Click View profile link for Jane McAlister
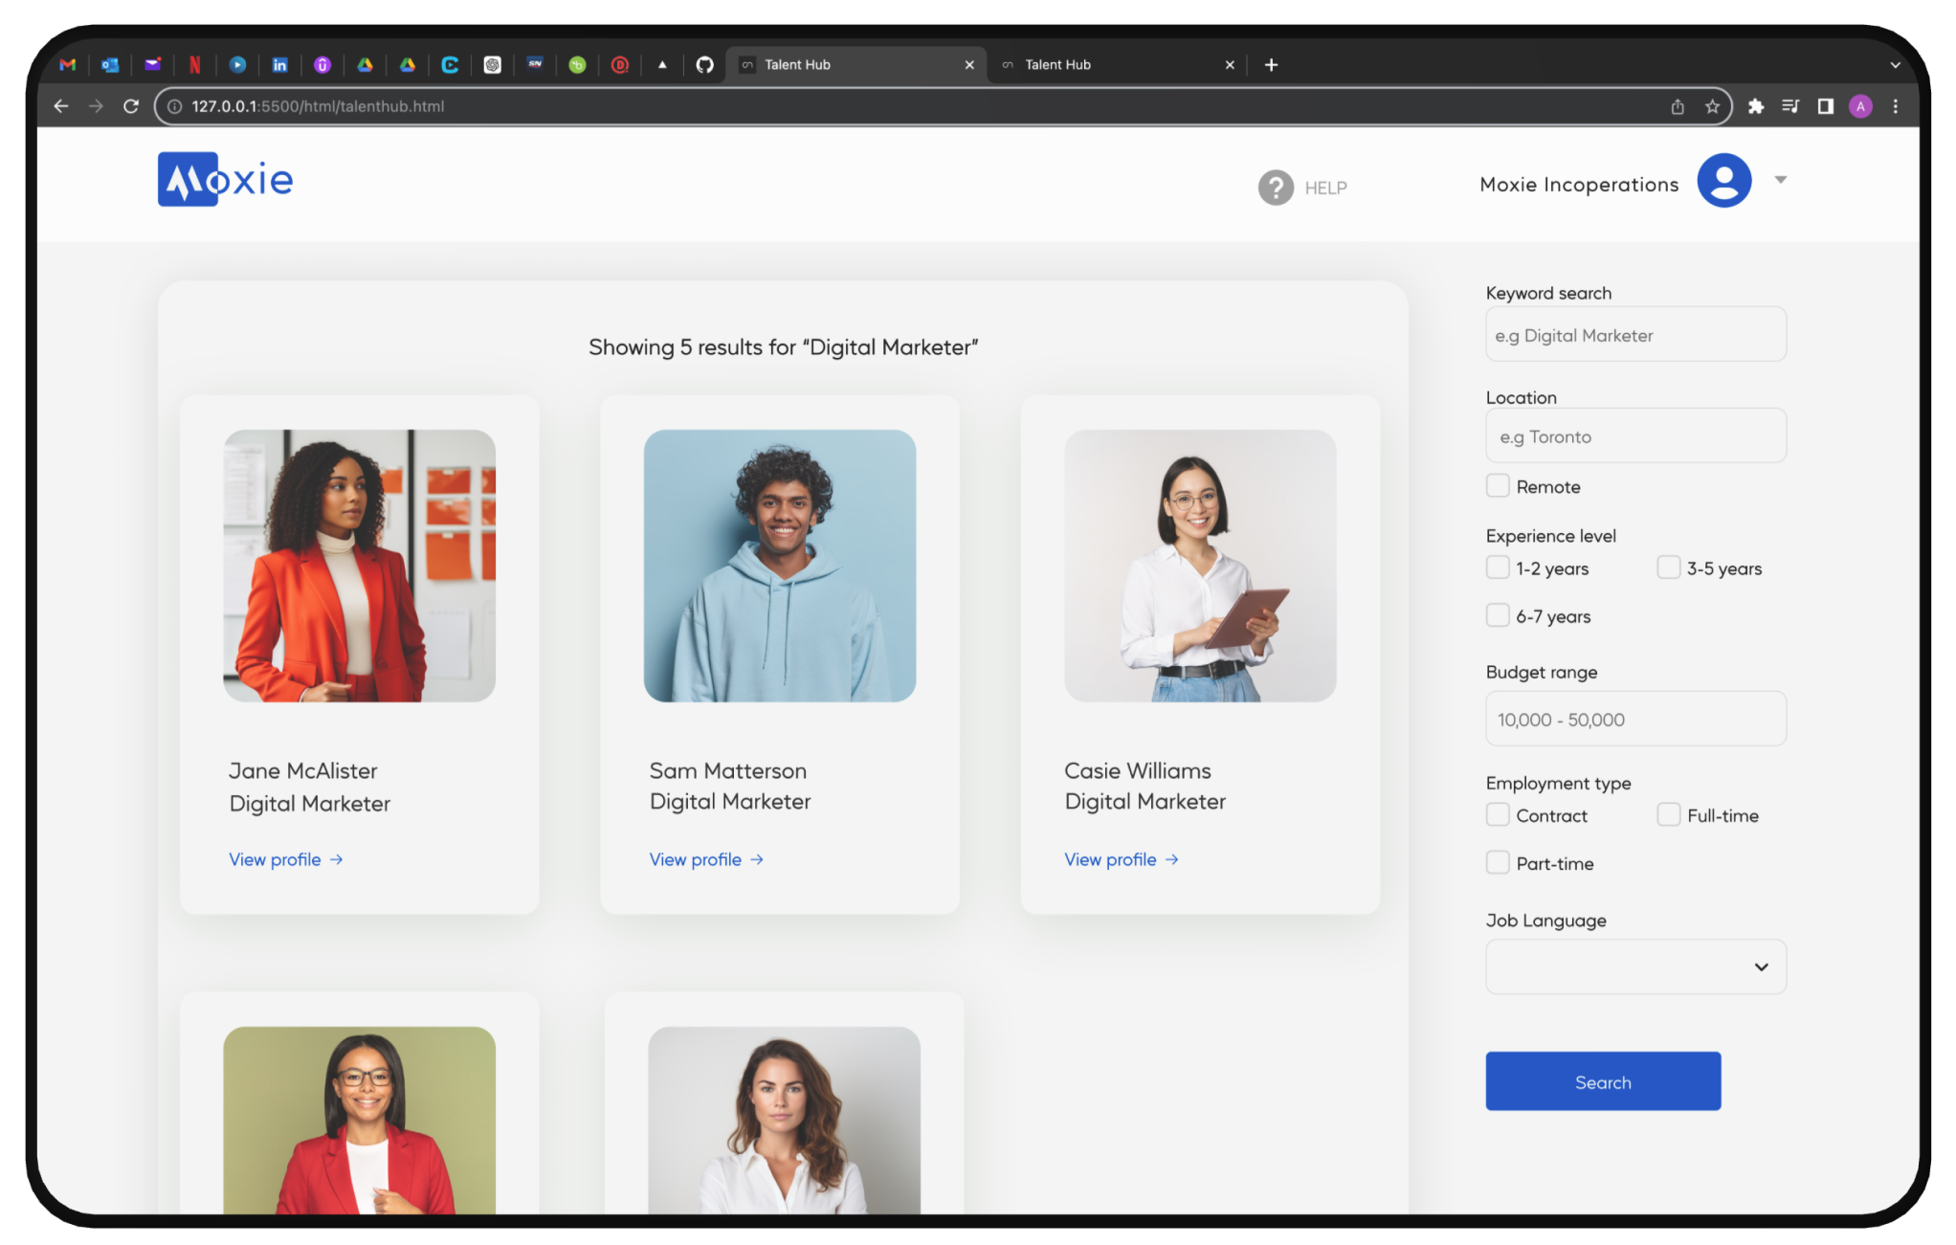Image resolution: width=1956 pixels, height=1245 pixels. click(x=283, y=858)
